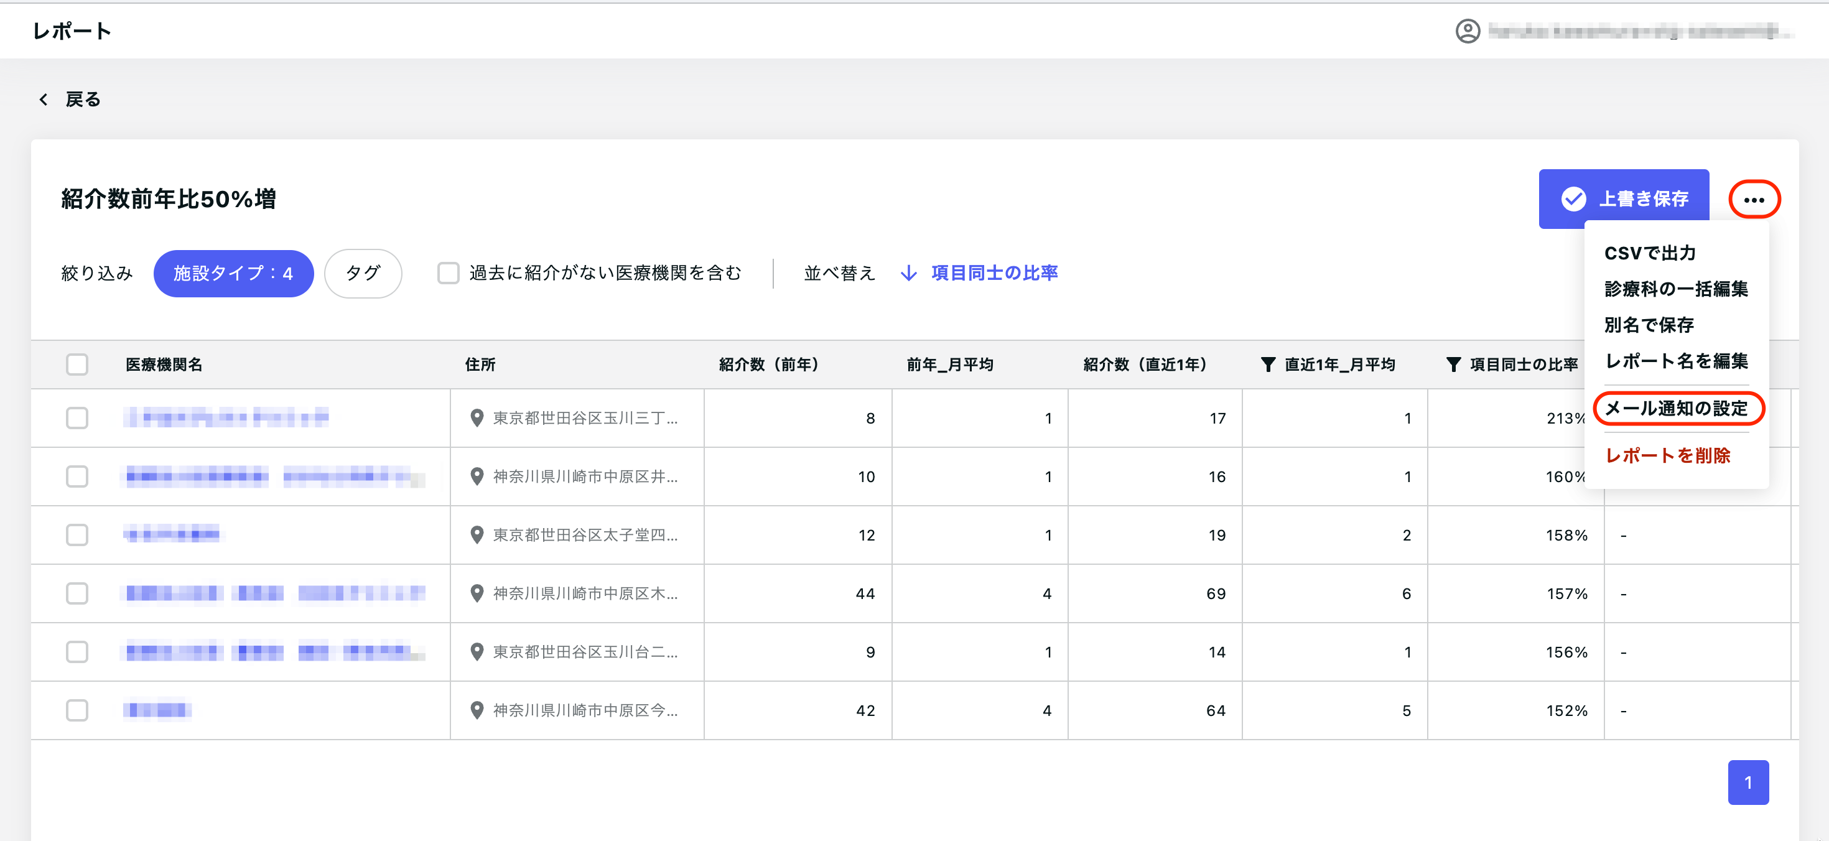The width and height of the screenshot is (1829, 841).
Task: Click the 住所 column header
Action: coord(480,364)
